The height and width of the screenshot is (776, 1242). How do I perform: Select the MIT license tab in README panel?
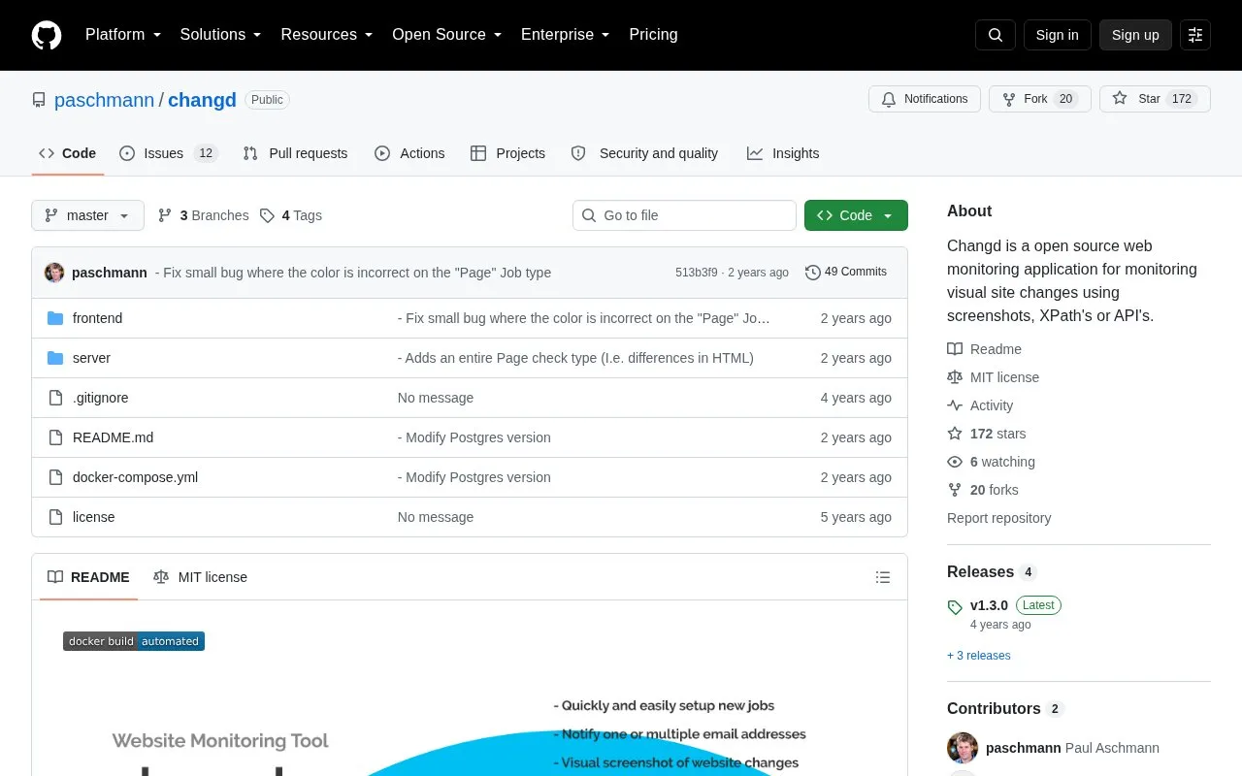(201, 577)
